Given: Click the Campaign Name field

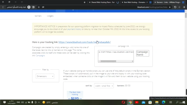Looking at the screenshot, I should (143, 53).
